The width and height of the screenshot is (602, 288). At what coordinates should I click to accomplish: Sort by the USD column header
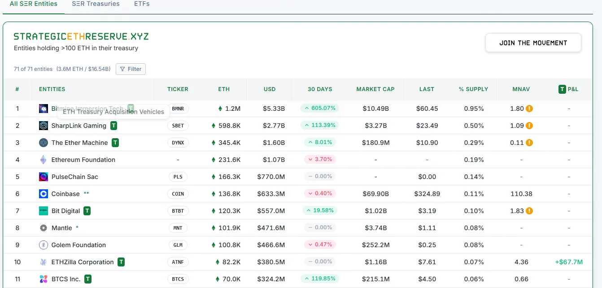(x=270, y=89)
